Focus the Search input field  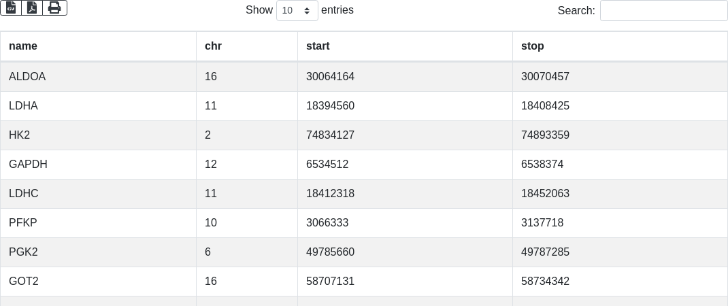coord(664,10)
